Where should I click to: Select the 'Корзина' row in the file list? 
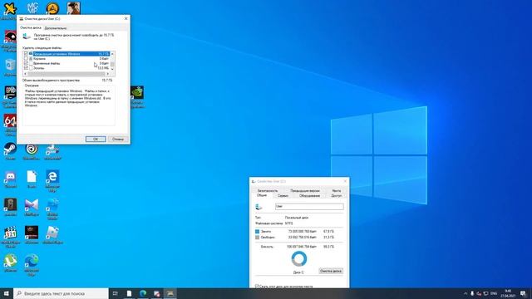66,58
